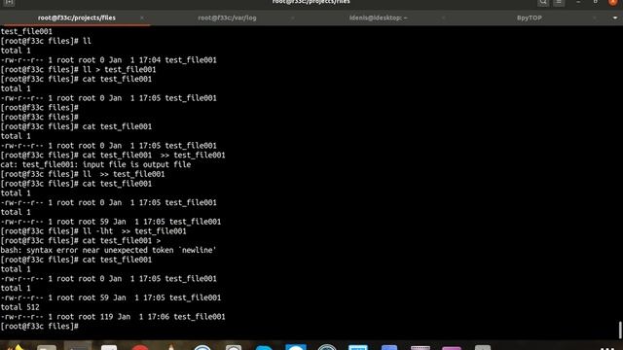Open the idenis@idesktop terminal tab

click(x=378, y=17)
